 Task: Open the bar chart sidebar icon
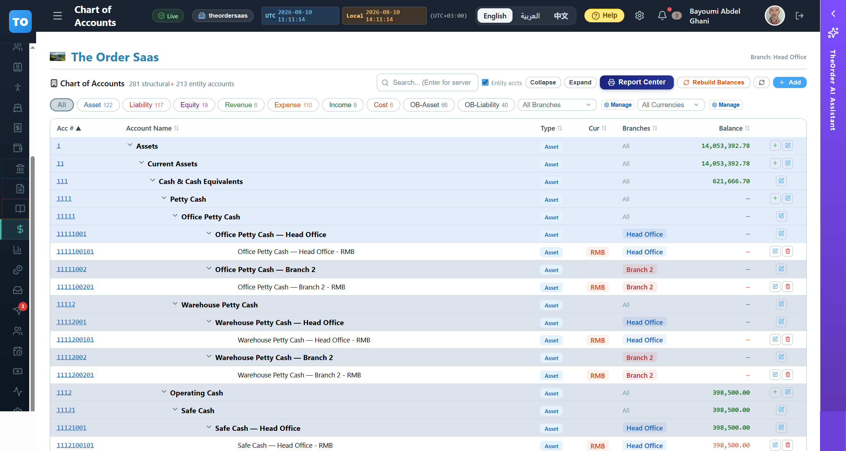18,250
